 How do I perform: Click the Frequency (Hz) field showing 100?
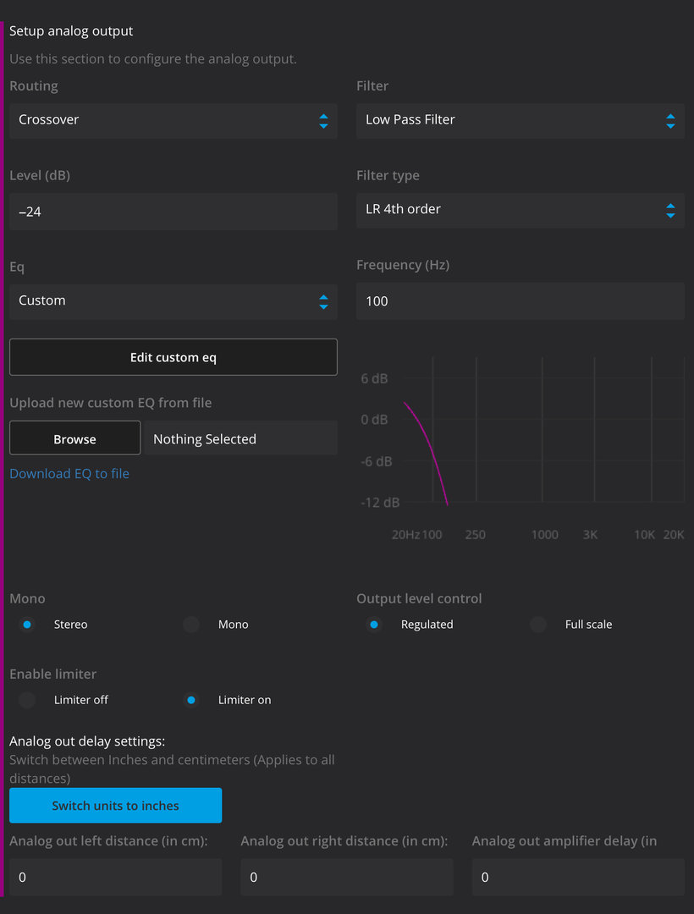pos(520,300)
